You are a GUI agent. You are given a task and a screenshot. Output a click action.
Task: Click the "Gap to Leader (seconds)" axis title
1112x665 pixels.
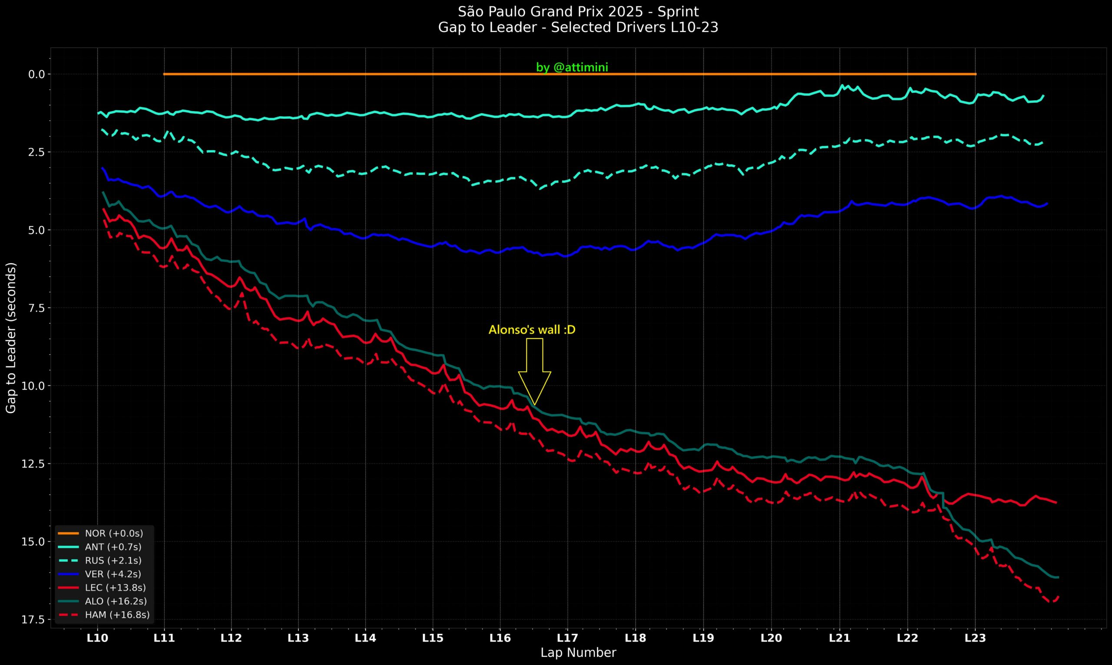(x=11, y=338)
